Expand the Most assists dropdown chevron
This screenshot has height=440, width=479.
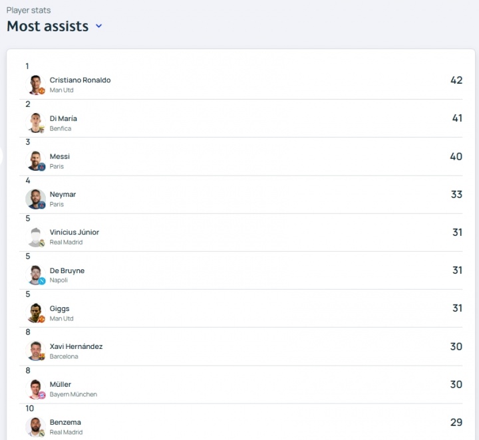click(x=99, y=27)
